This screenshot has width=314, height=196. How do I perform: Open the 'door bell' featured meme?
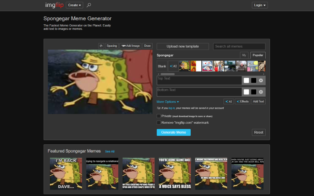[x=248, y=174]
